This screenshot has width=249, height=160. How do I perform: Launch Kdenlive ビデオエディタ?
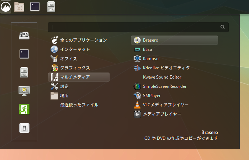174,68
